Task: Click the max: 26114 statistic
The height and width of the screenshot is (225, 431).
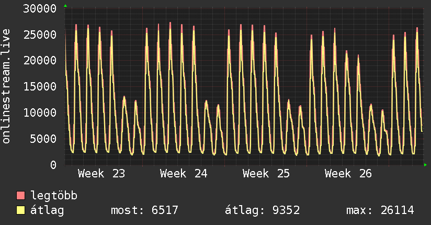Action: [x=380, y=210]
